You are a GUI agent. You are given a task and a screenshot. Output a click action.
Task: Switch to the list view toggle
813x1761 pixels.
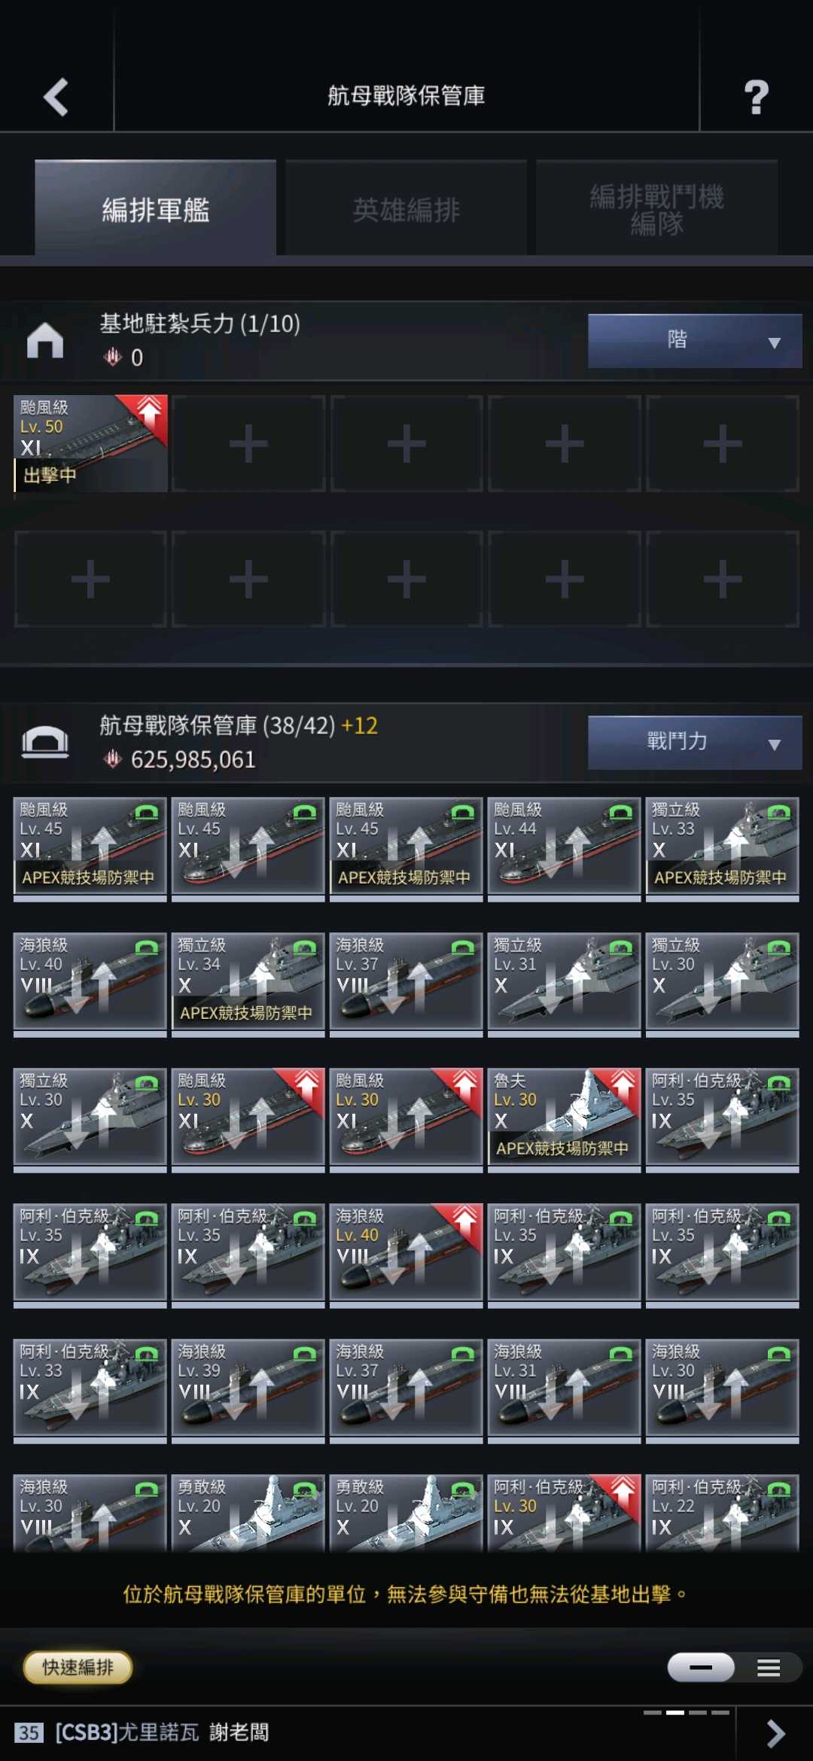769,1668
